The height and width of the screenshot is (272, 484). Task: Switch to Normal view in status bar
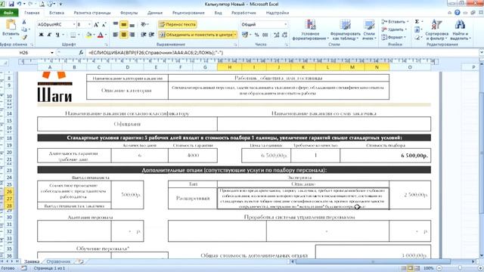[403, 268]
